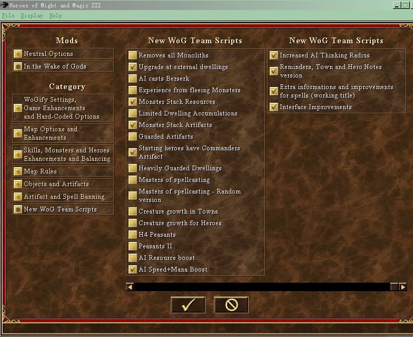Open the Display menu
The width and height of the screenshot is (413, 337).
(x=32, y=16)
